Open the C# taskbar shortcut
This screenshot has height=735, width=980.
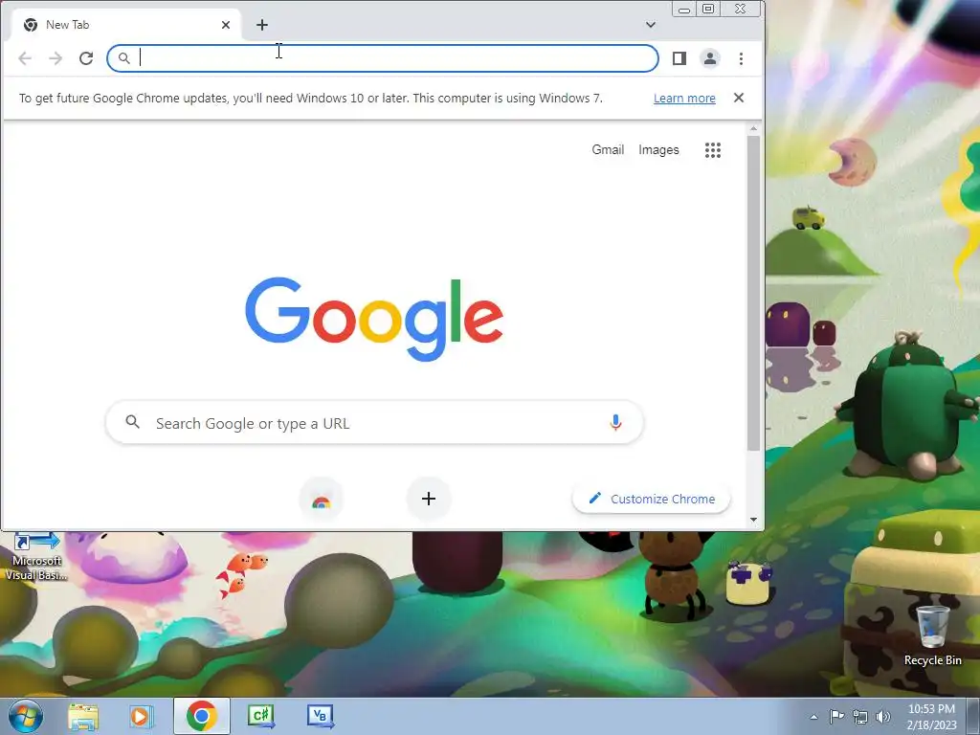click(261, 716)
